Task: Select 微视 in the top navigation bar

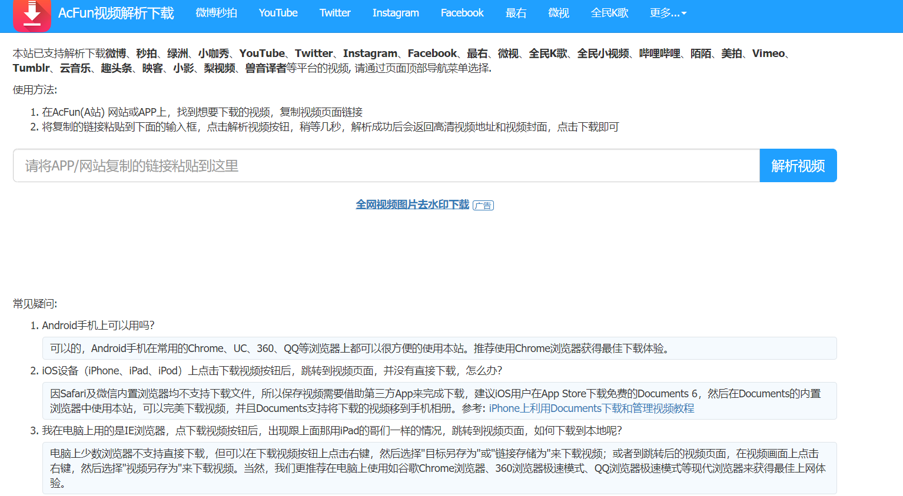Action: [x=558, y=13]
